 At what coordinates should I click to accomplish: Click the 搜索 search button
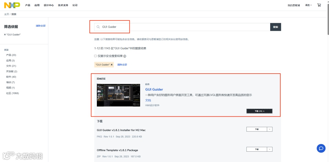click(275, 27)
